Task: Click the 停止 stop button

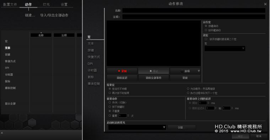Action: (x=153, y=71)
